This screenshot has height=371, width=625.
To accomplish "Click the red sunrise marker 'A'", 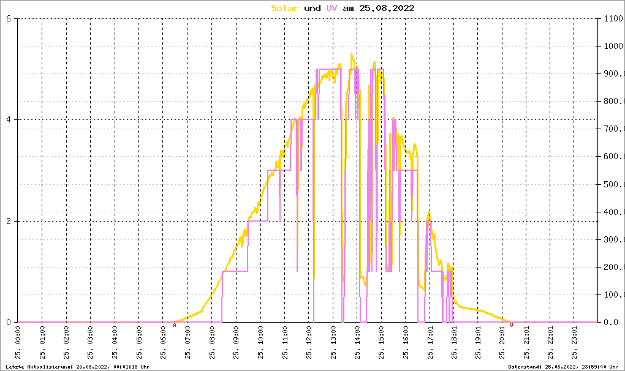I will coord(175,325).
